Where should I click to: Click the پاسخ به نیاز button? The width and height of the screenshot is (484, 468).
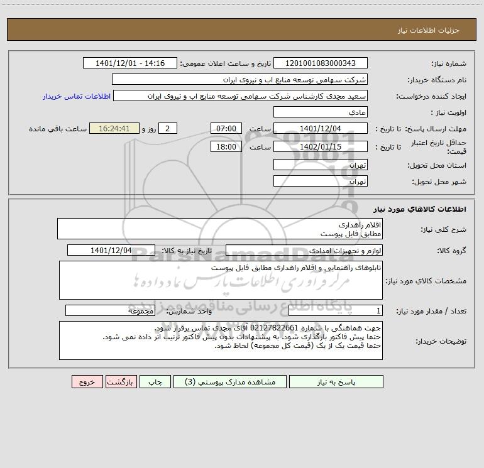coord(336,382)
